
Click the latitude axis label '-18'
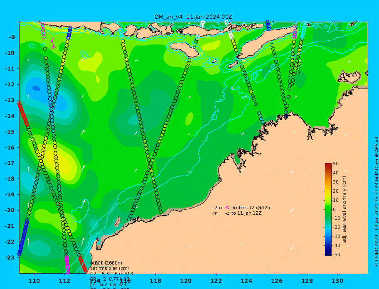(x=10, y=179)
